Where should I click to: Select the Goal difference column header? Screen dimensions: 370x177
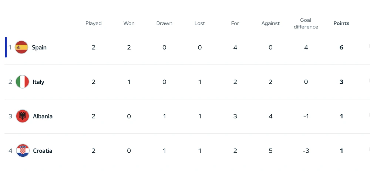306,23
